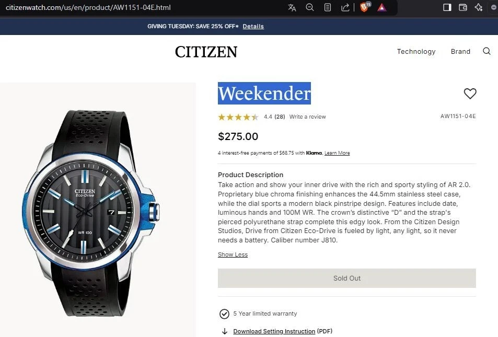Click the translate page icon
Viewport: 498px width, 337px height.
(x=292, y=7)
